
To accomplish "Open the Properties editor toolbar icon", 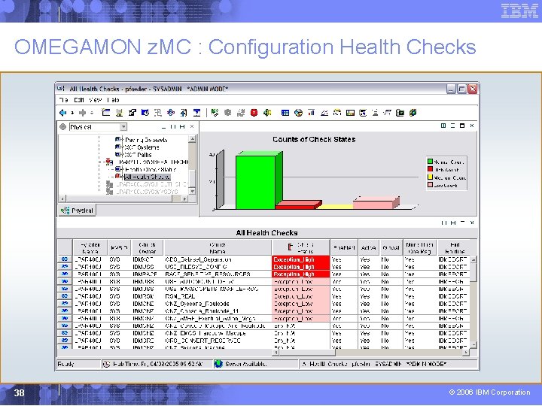I will [132, 113].
